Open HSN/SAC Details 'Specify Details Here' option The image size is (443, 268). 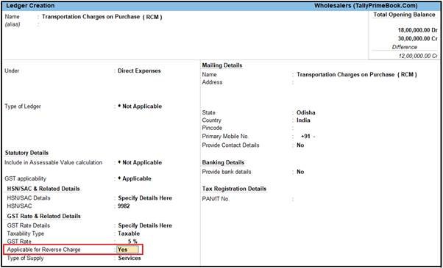(x=145, y=198)
